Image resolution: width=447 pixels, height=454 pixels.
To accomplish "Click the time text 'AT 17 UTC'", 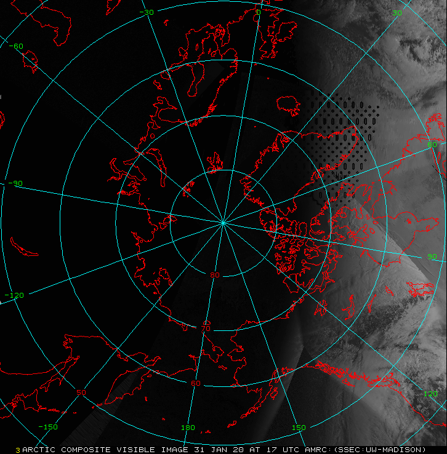I will click(x=274, y=450).
